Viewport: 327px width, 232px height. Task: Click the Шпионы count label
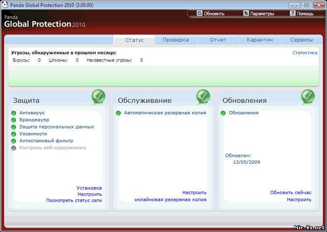click(58, 60)
